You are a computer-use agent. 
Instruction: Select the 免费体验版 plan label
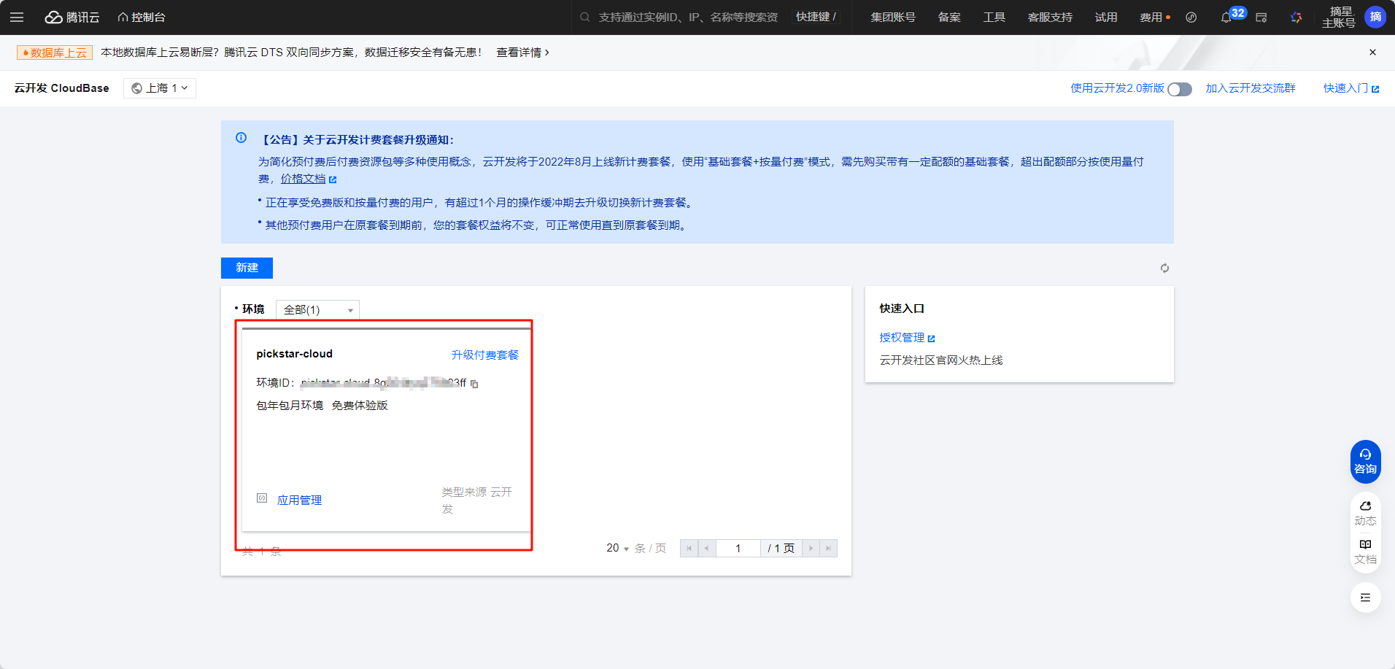[x=360, y=406]
